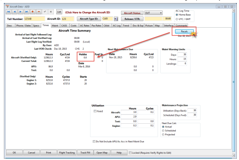Click the Release / ETR button
The image size is (239, 160).
(x=132, y=19)
